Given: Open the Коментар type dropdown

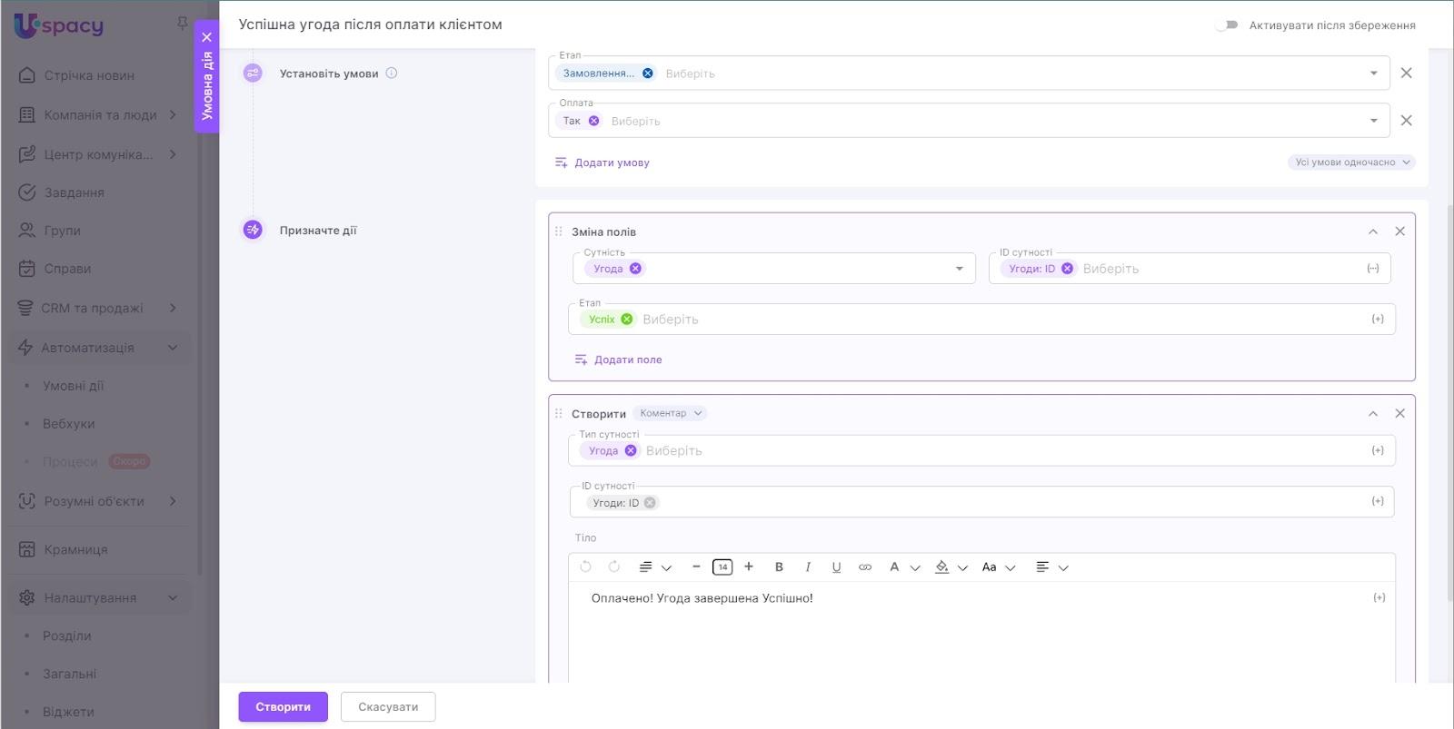Looking at the screenshot, I should coord(670,413).
